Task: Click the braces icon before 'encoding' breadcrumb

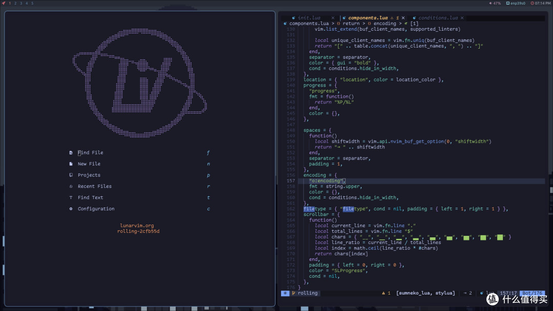Action: coord(369,24)
